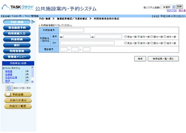186x133 pixels.
Task: Open the 和室 link
Action: pos(8,80)
